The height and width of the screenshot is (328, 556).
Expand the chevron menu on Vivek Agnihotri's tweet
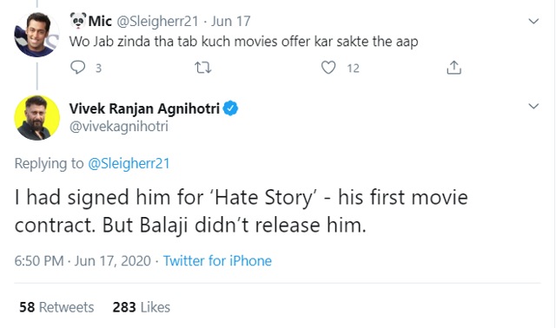click(533, 106)
